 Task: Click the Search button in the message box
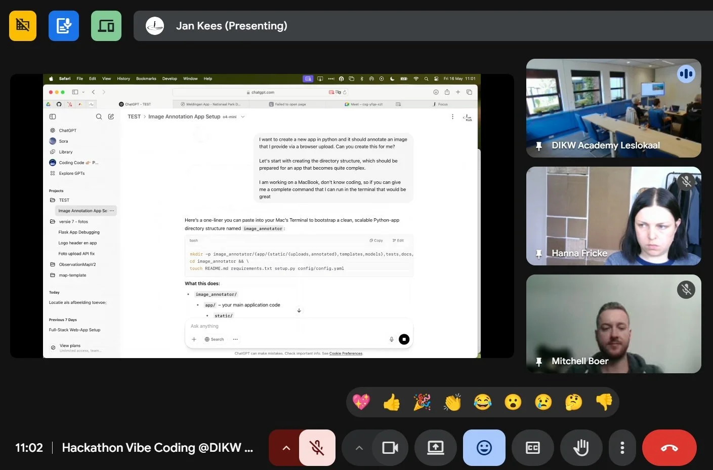tap(215, 339)
